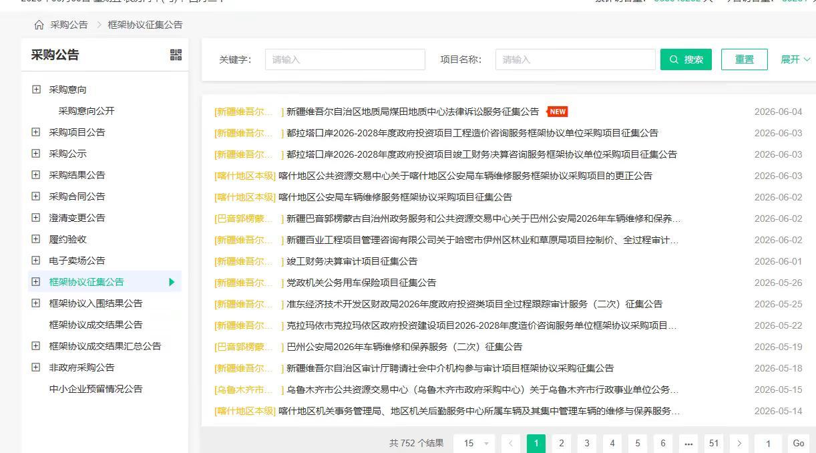This screenshot has width=816, height=453.
Task: Open 准东经济技术开发区跟踪审计服务公告
Action: [475, 304]
